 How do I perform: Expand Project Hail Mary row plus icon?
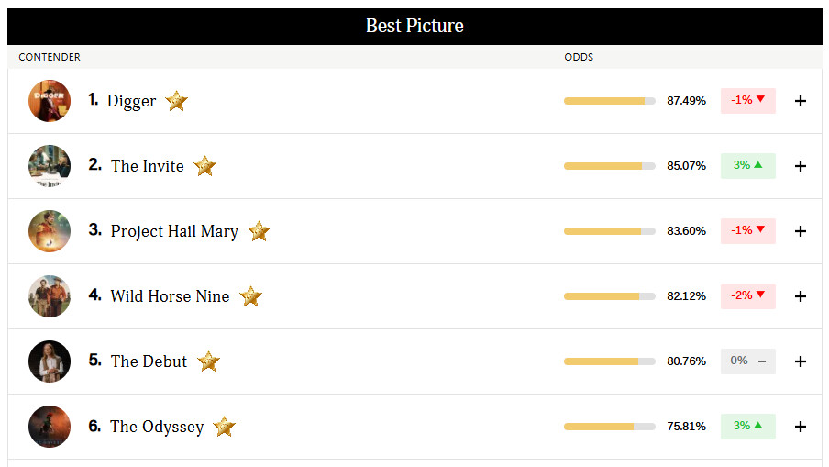[800, 231]
